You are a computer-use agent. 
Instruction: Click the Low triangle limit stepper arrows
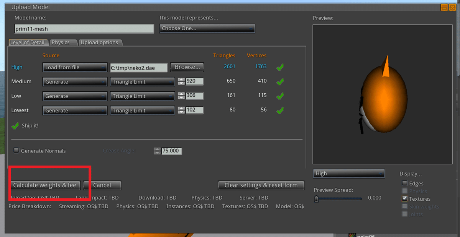(x=182, y=96)
